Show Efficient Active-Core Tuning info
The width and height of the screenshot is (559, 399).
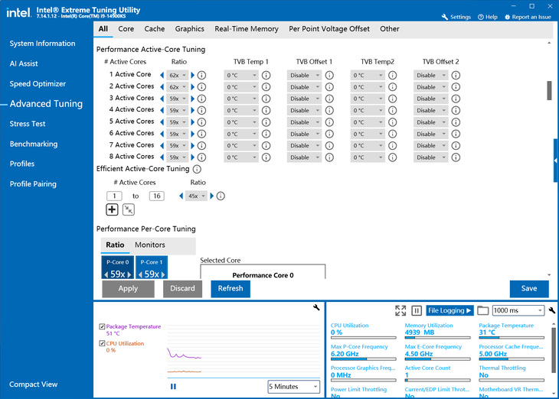197,169
